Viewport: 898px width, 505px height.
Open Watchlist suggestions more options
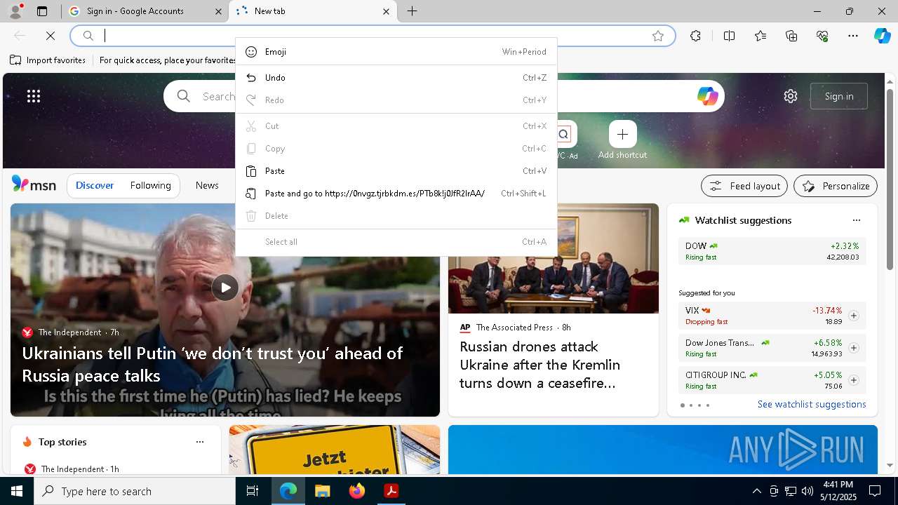856,220
